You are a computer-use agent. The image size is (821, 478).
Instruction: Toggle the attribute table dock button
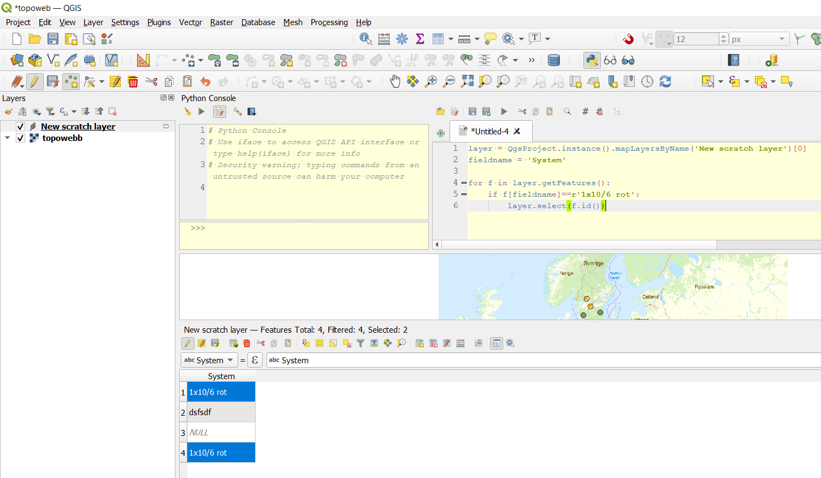click(496, 343)
